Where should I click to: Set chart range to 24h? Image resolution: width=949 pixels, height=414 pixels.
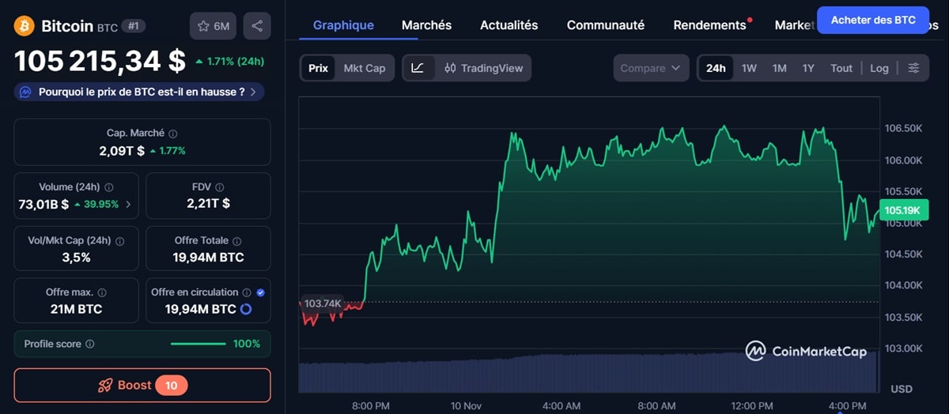click(x=716, y=68)
